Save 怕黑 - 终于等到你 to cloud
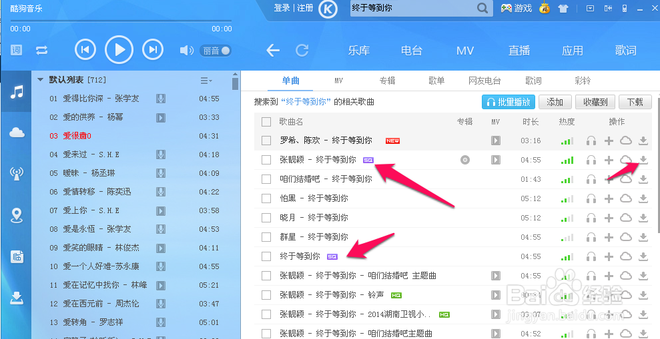The image size is (660, 339). (626, 198)
